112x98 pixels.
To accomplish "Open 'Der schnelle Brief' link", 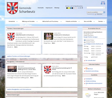I will click(90, 60).
